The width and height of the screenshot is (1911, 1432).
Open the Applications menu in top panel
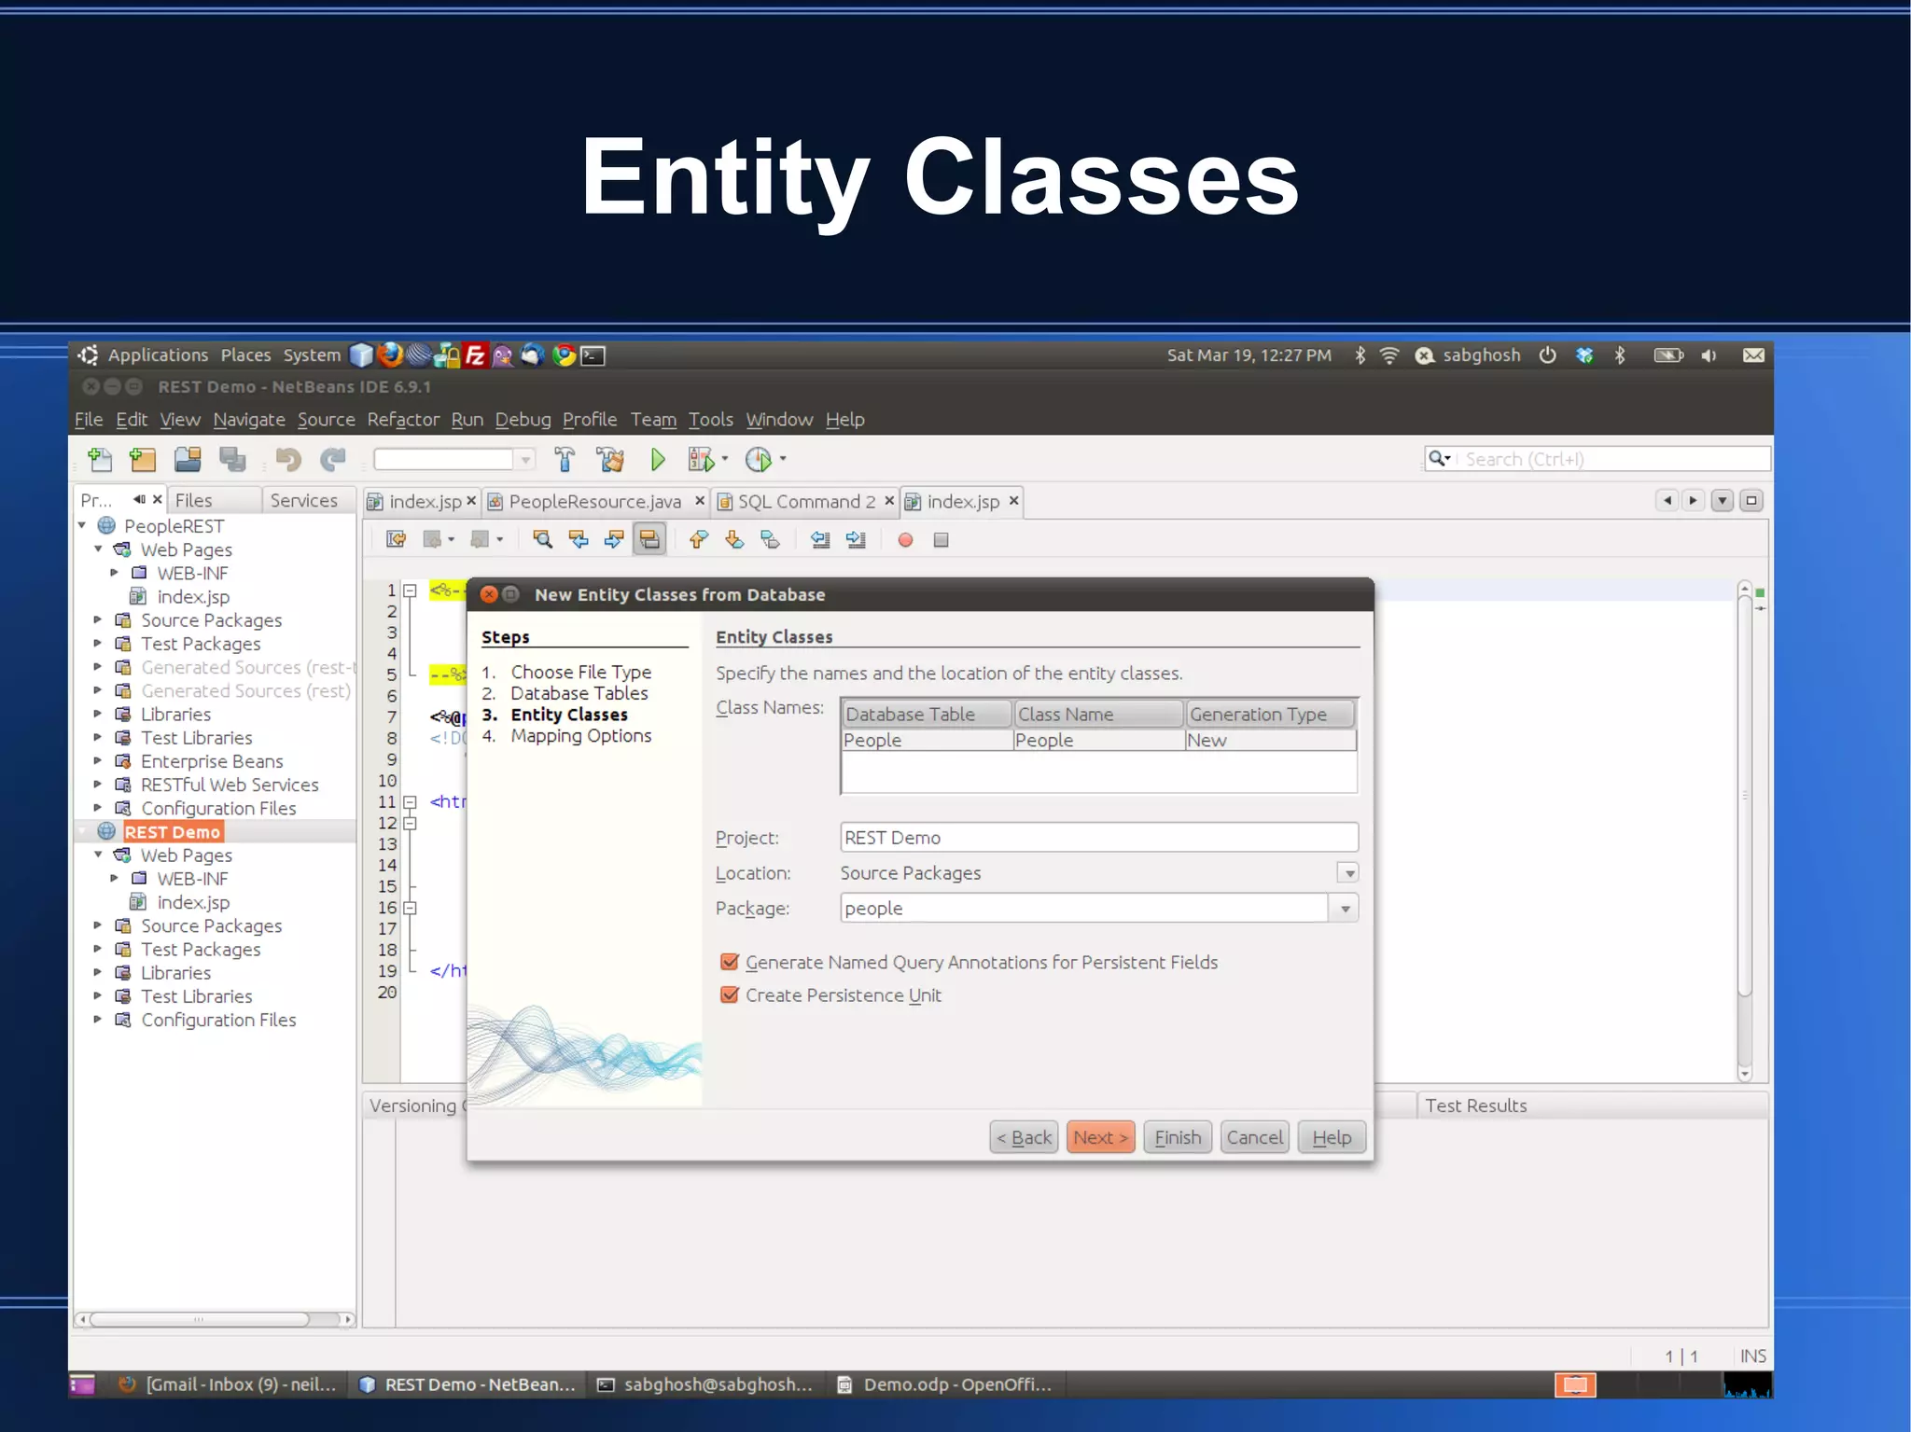158,355
